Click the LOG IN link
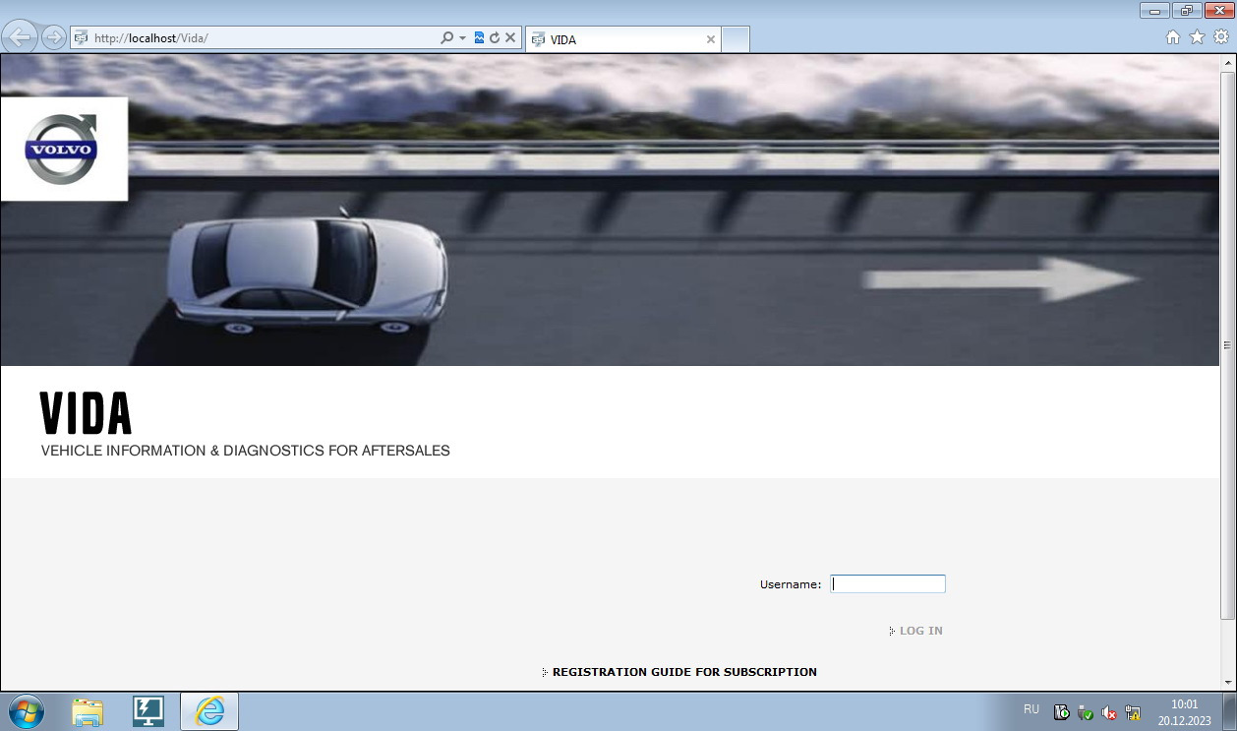The width and height of the screenshot is (1237, 731). coord(918,630)
